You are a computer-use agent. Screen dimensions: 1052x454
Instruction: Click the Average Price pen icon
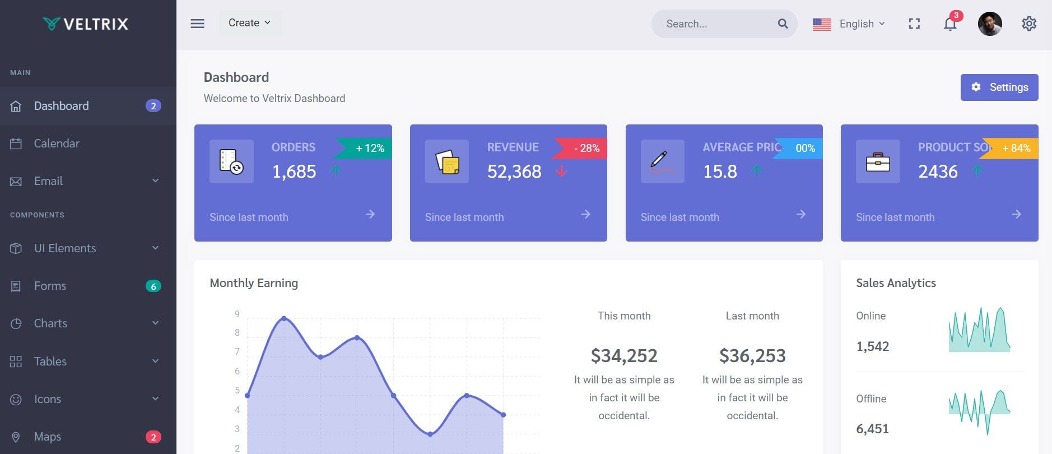(662, 161)
